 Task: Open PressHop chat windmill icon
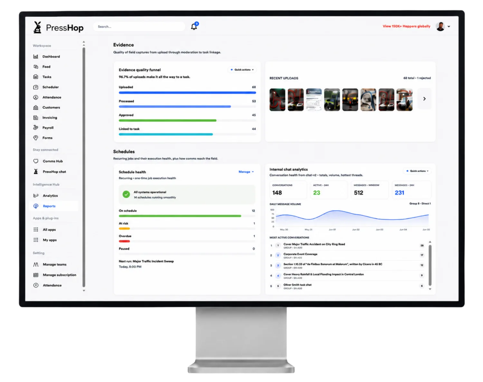click(36, 172)
